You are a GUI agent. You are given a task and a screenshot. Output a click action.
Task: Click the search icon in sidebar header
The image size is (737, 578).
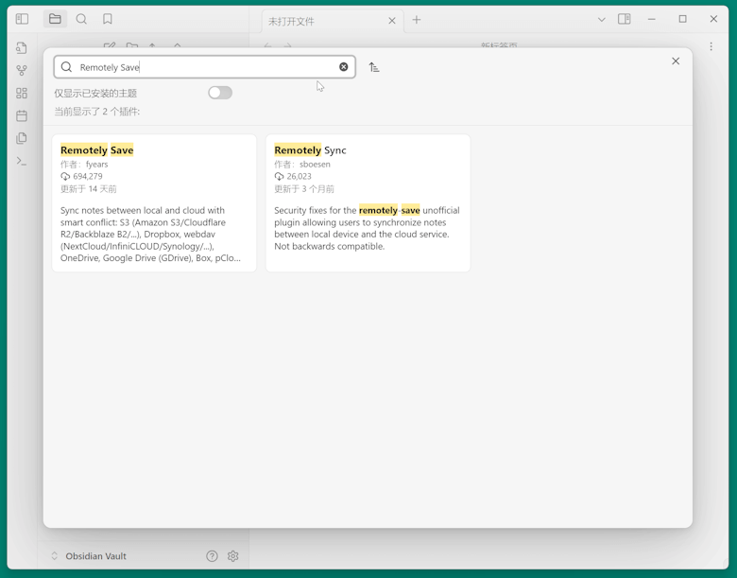coord(81,19)
